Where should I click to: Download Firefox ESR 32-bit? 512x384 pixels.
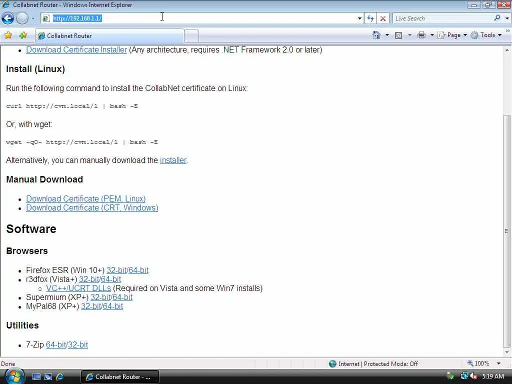116,270
